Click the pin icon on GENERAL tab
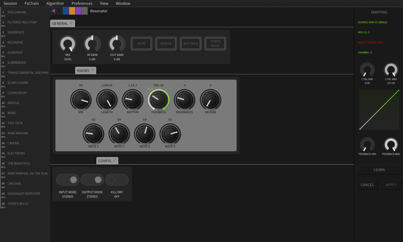This screenshot has width=403, height=242. 71,23
